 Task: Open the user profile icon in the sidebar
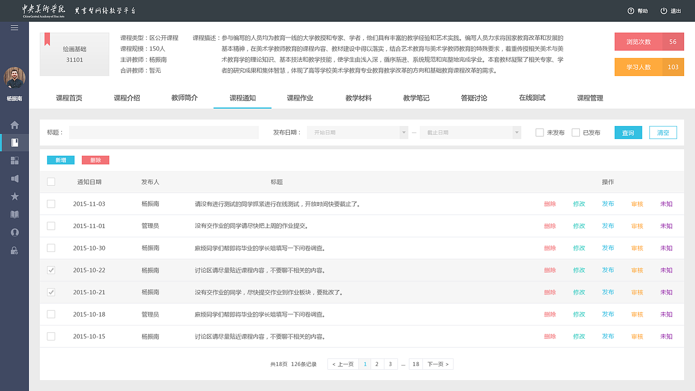[x=15, y=232]
